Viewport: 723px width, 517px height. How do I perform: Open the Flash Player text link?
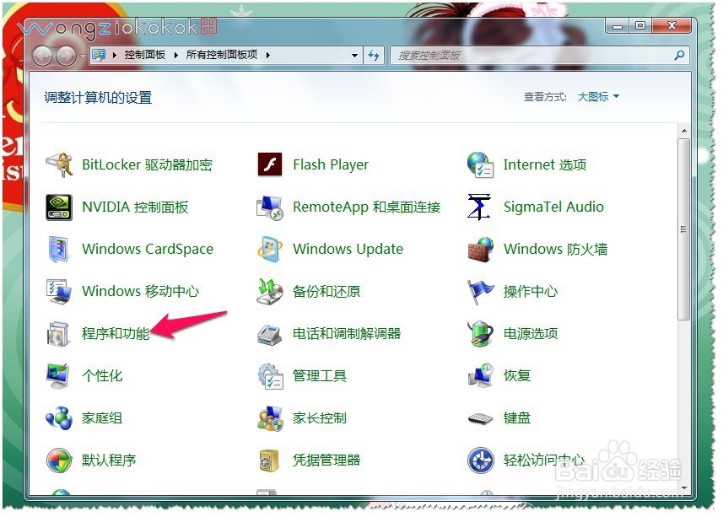click(331, 165)
